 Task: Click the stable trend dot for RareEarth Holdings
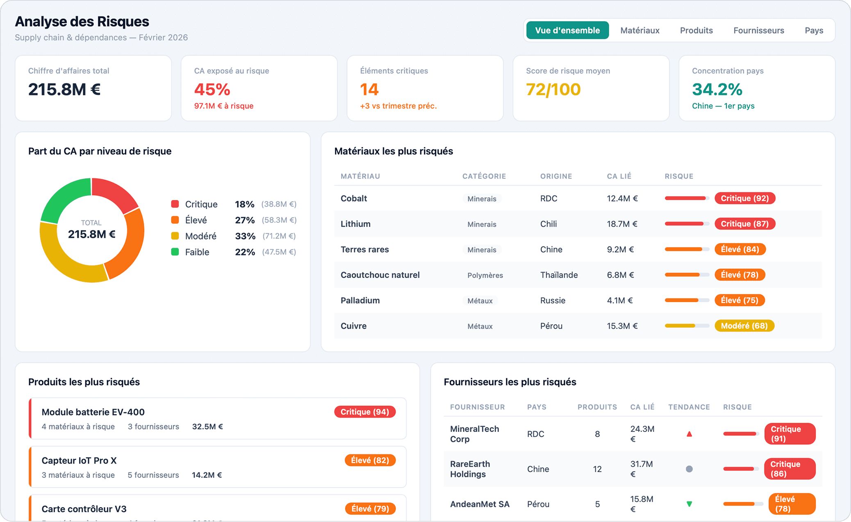(689, 469)
